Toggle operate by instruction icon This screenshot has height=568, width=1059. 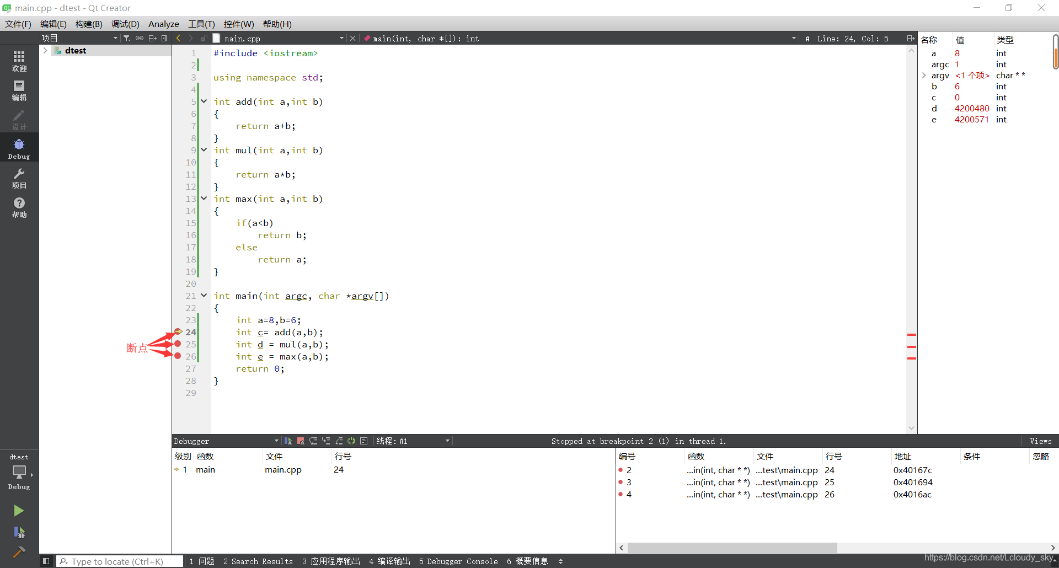(x=364, y=441)
